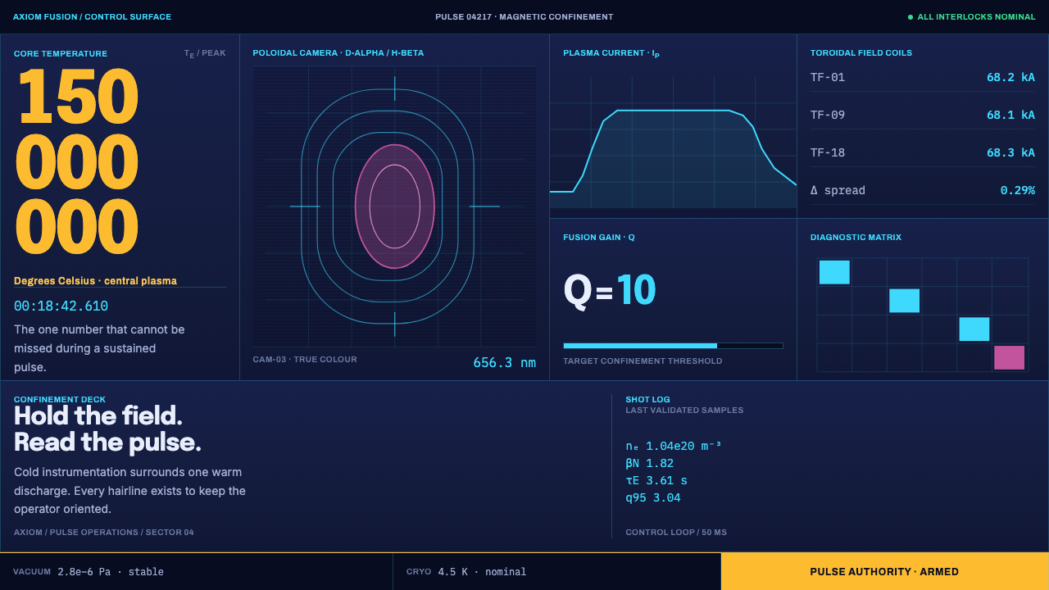This screenshot has width=1049, height=590.
Task: Click the "ALL INTERLOCKS NOMINAL" status text
Action: [x=976, y=17]
